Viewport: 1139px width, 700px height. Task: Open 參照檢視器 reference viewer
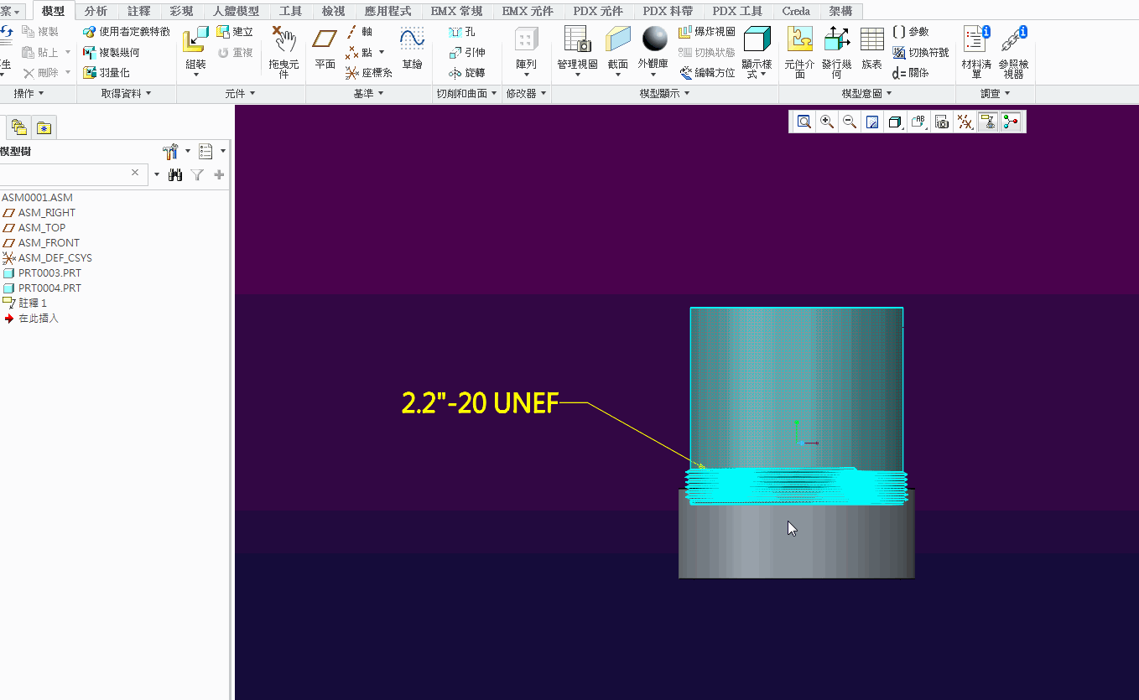[x=1013, y=51]
